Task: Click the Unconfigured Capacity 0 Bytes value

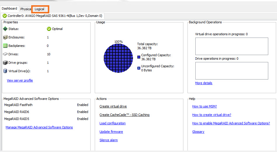Action: (x=146, y=70)
